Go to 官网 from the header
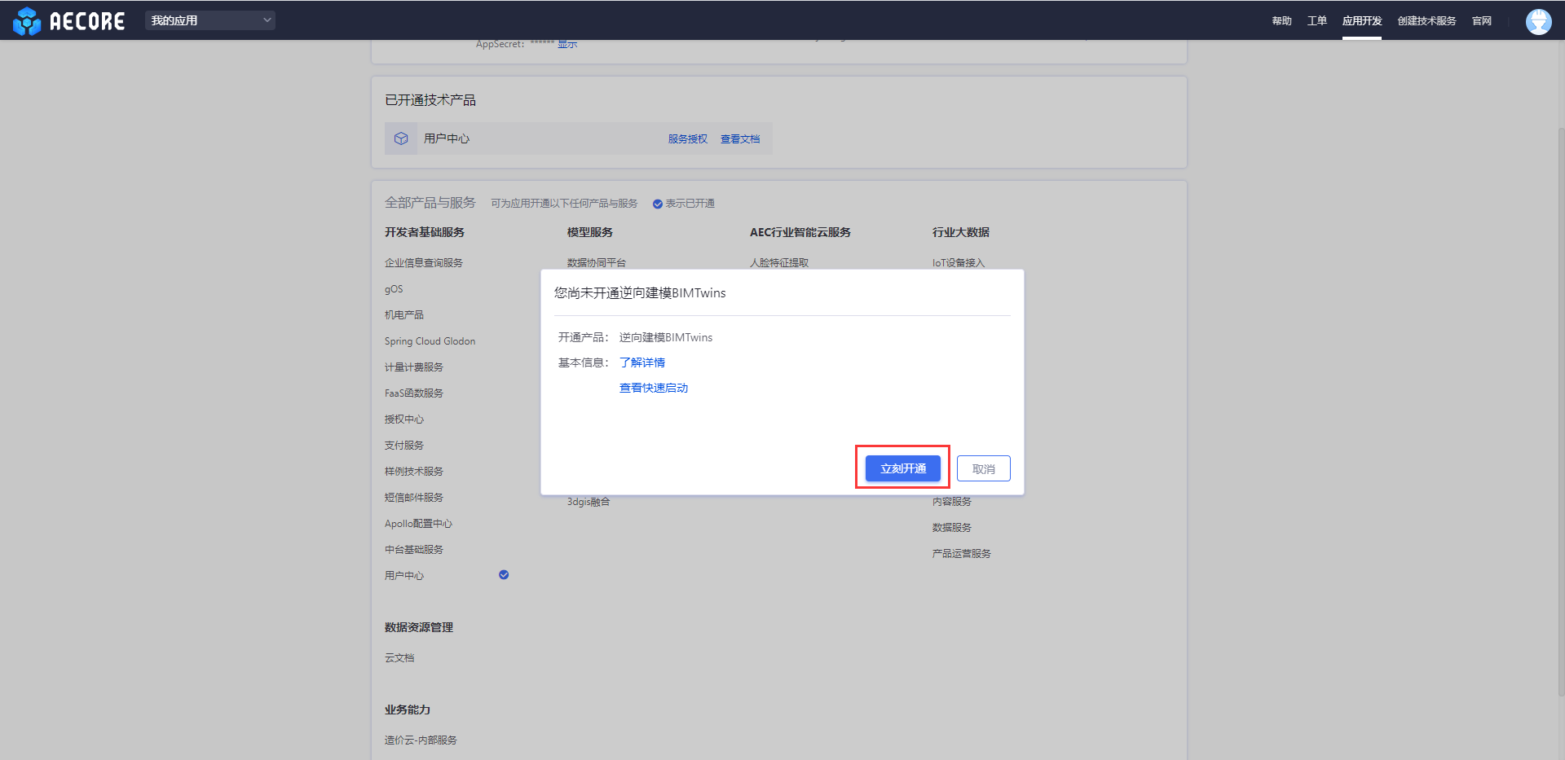This screenshot has width=1565, height=760. (1481, 21)
